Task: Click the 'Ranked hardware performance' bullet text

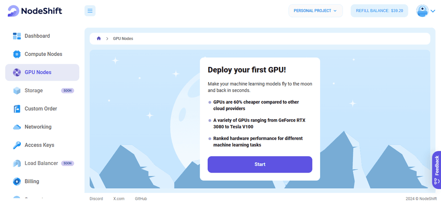Action: tap(258, 142)
